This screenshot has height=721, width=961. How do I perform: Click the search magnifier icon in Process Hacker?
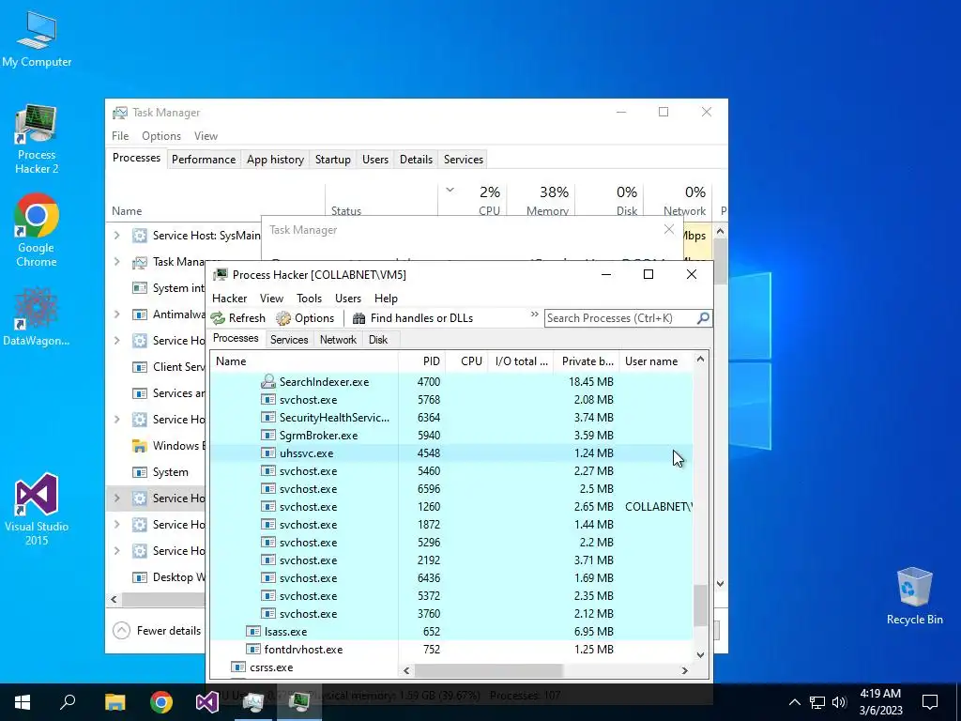(x=703, y=318)
